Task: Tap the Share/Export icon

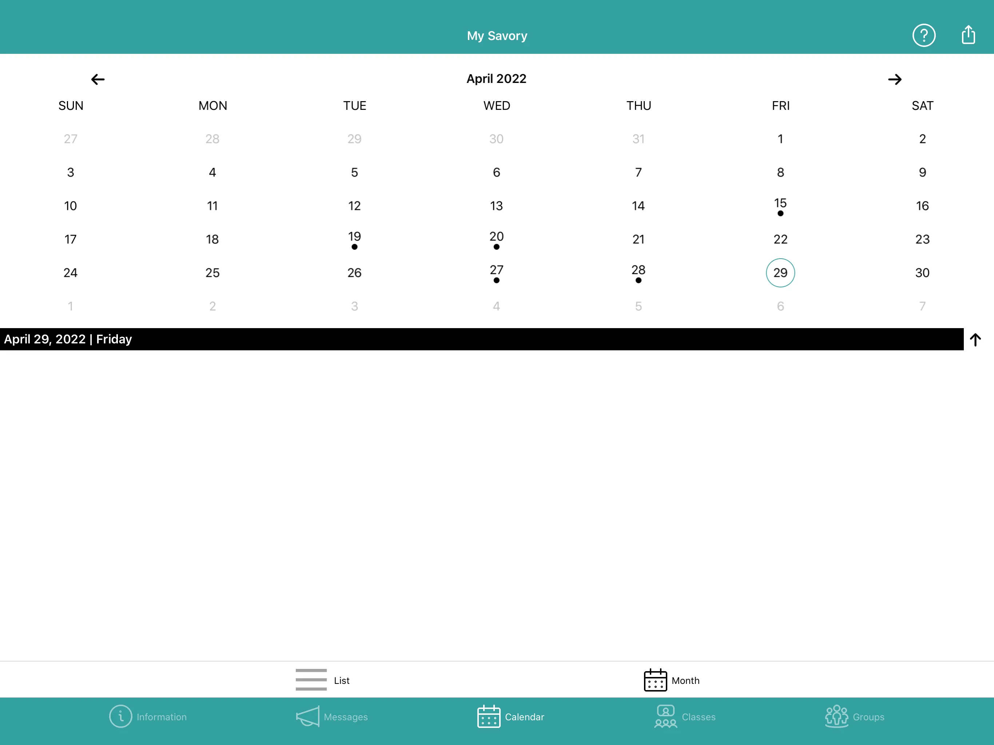Action: (968, 35)
